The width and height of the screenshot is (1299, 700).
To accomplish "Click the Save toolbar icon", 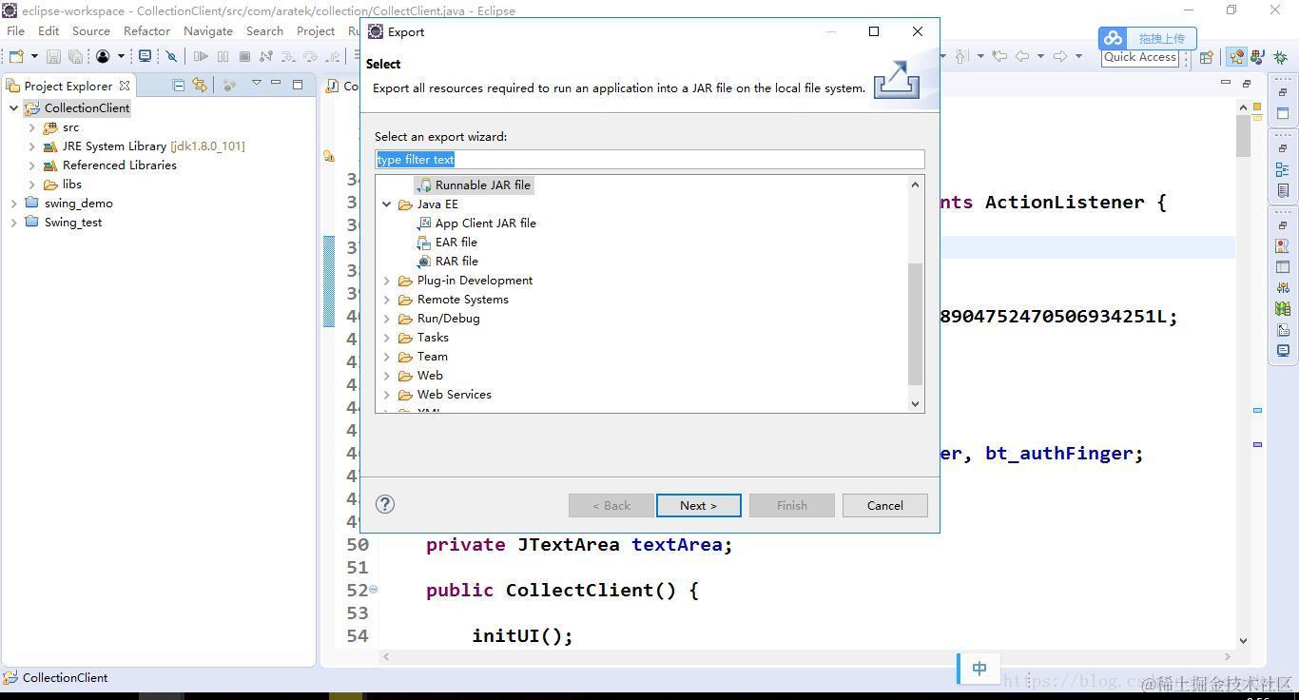I will point(53,57).
